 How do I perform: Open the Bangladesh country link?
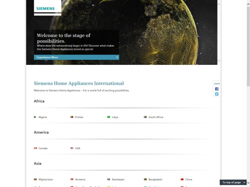click(x=155, y=180)
